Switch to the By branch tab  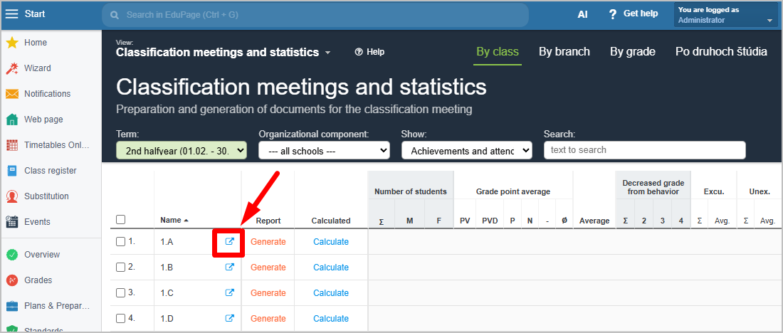pyautogui.click(x=564, y=51)
